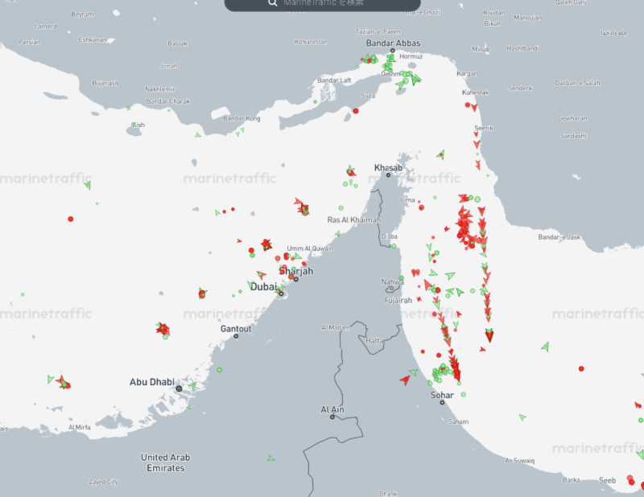Select the Gantout port marker
The width and height of the screenshot is (644, 497).
[236, 335]
